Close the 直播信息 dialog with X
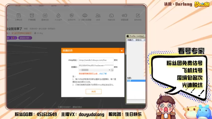The width and height of the screenshot is (212, 119). pyautogui.click(x=122, y=51)
